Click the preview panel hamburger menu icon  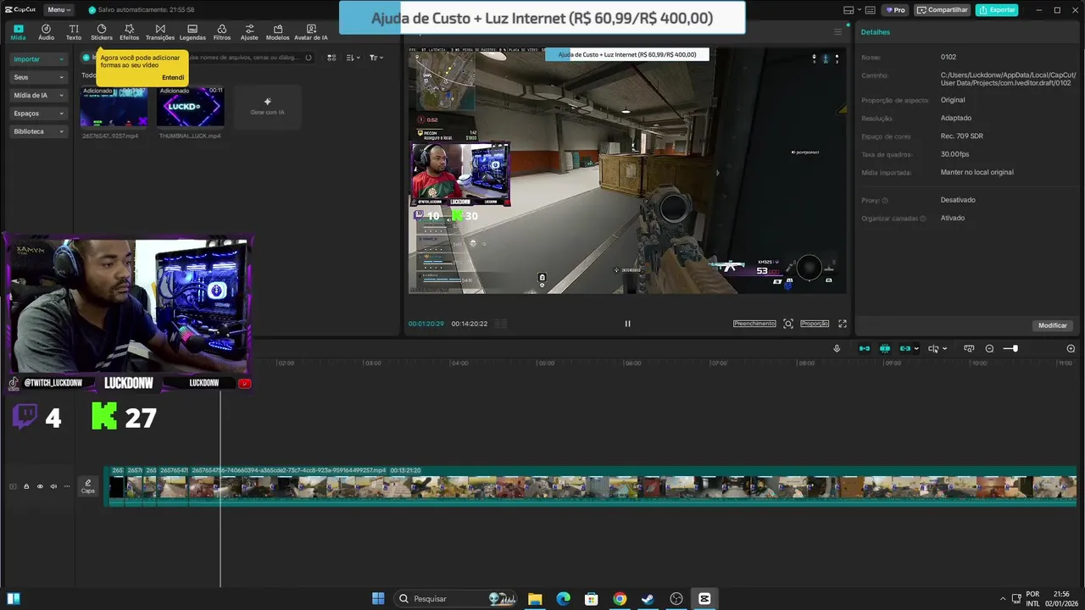pyautogui.click(x=838, y=32)
